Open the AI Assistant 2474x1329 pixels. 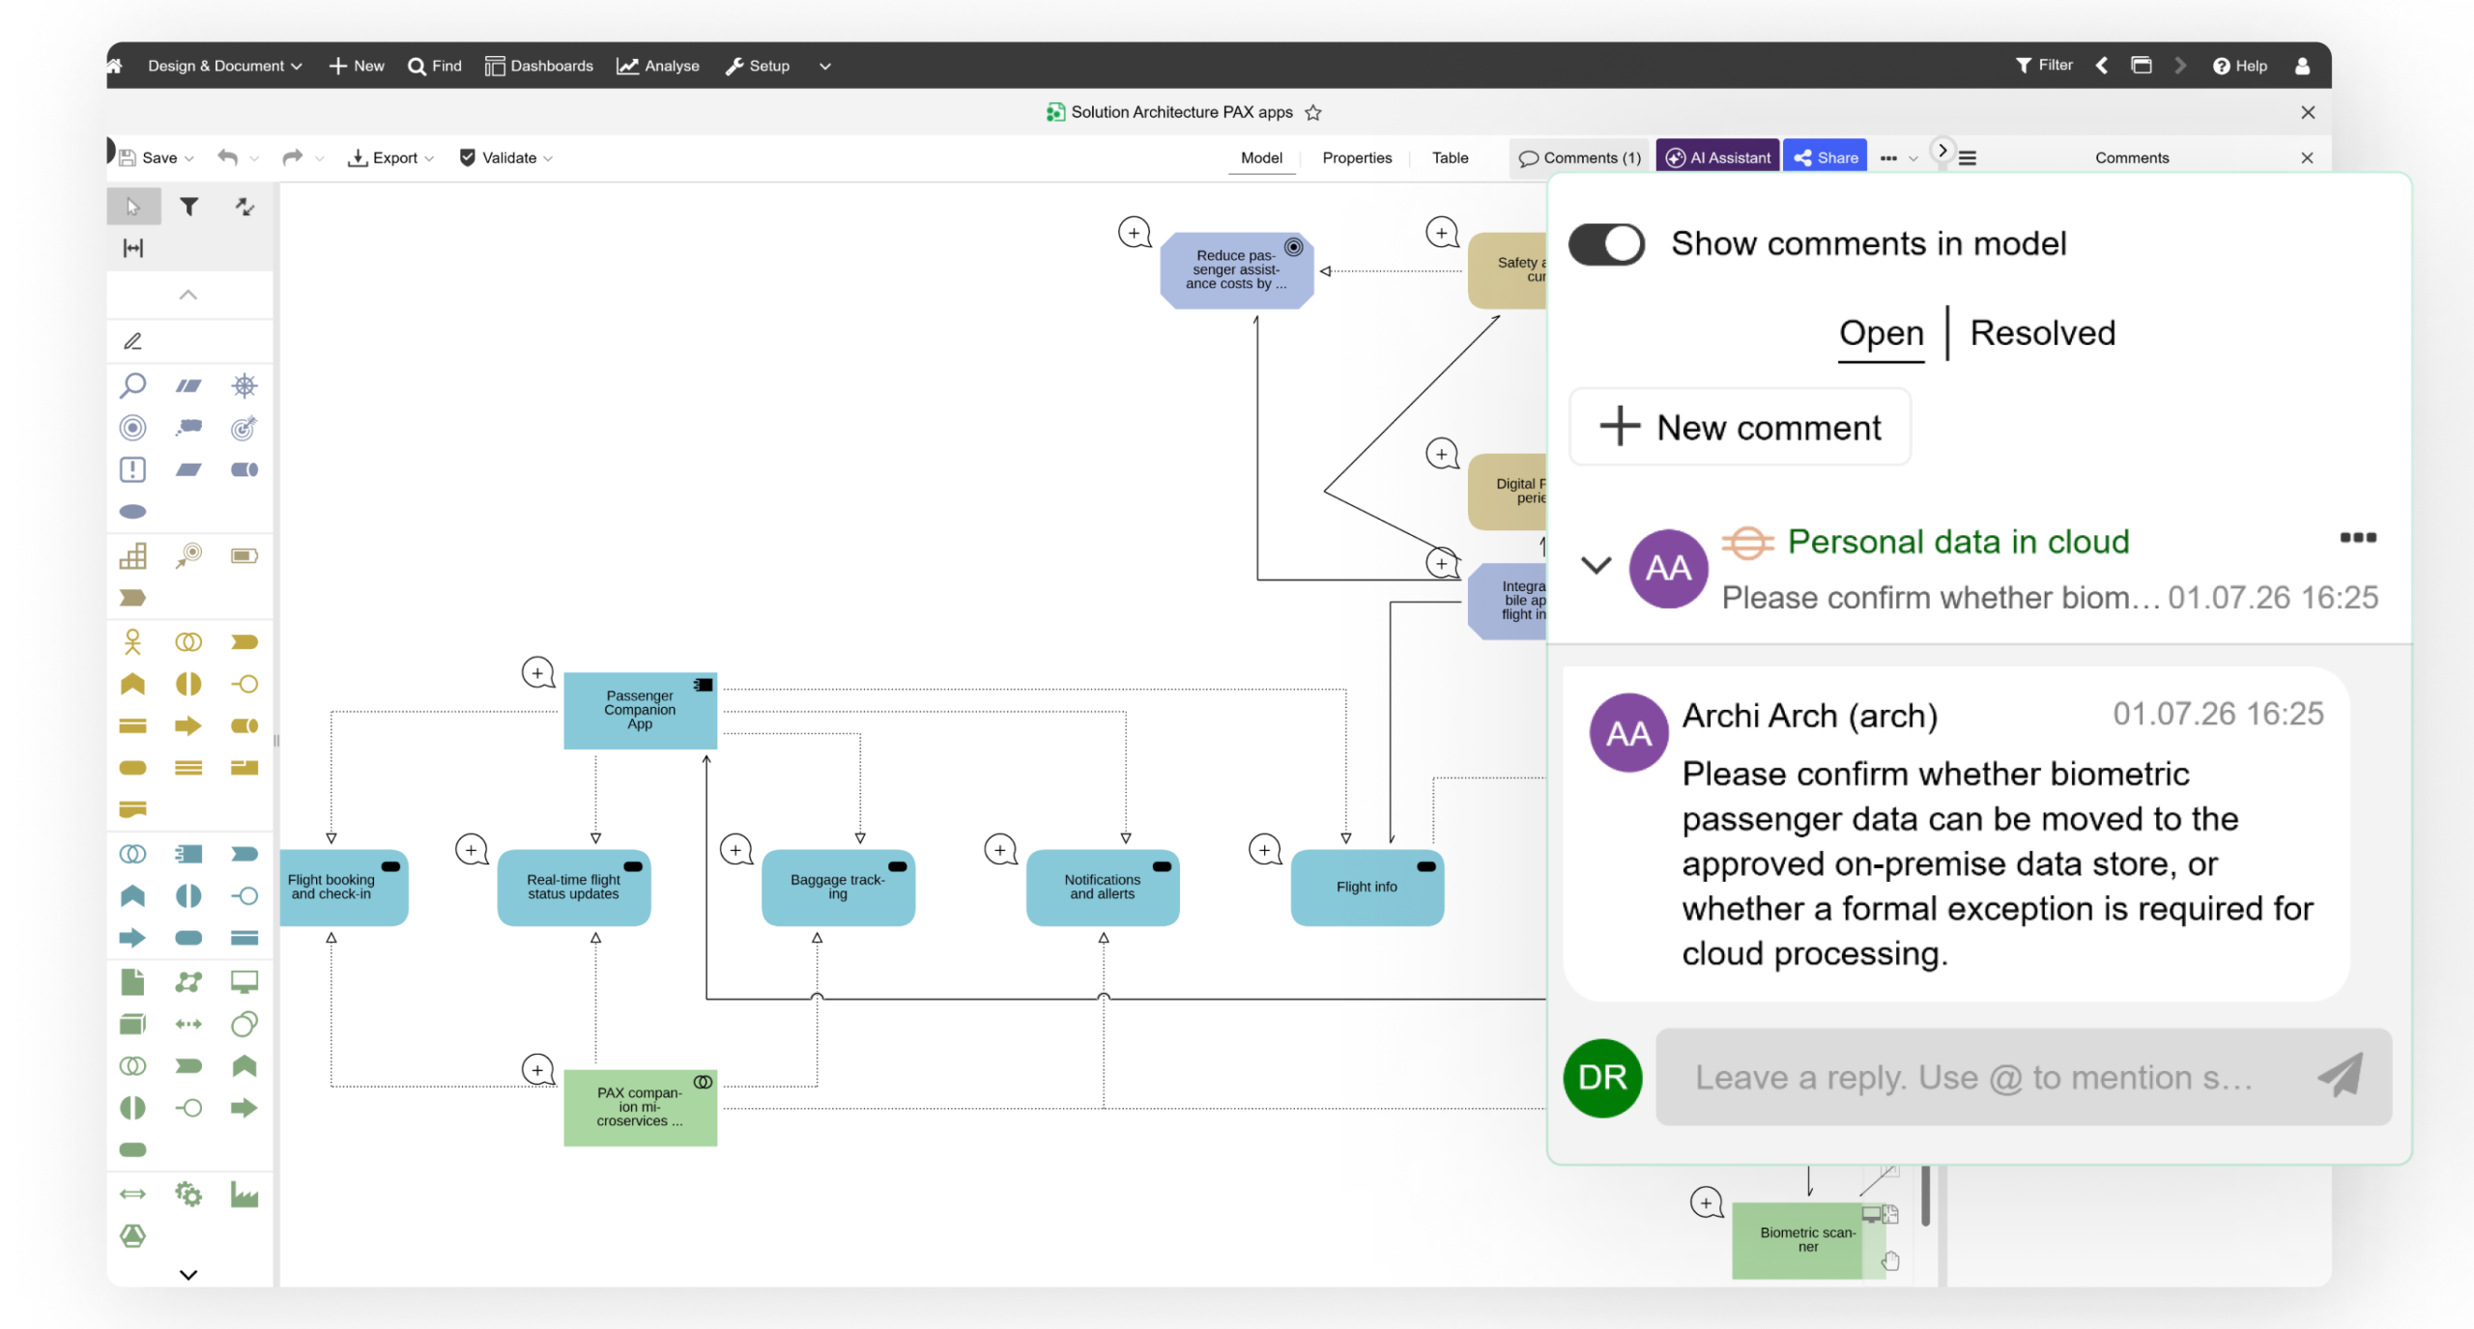(x=1718, y=157)
